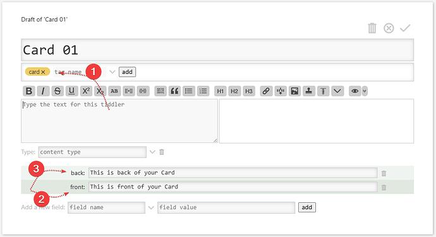The height and width of the screenshot is (237, 436).
Task: Apply bold formatting from the editor toolbar
Action: [29, 91]
